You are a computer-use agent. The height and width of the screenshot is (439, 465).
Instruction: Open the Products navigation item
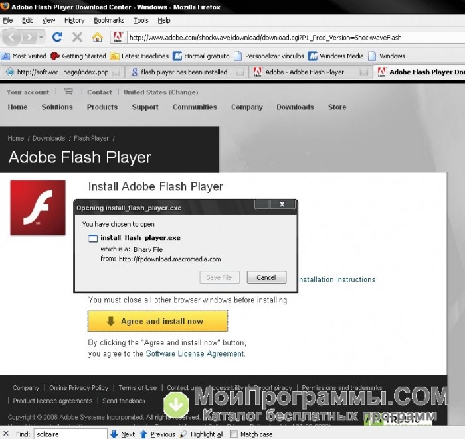[102, 107]
